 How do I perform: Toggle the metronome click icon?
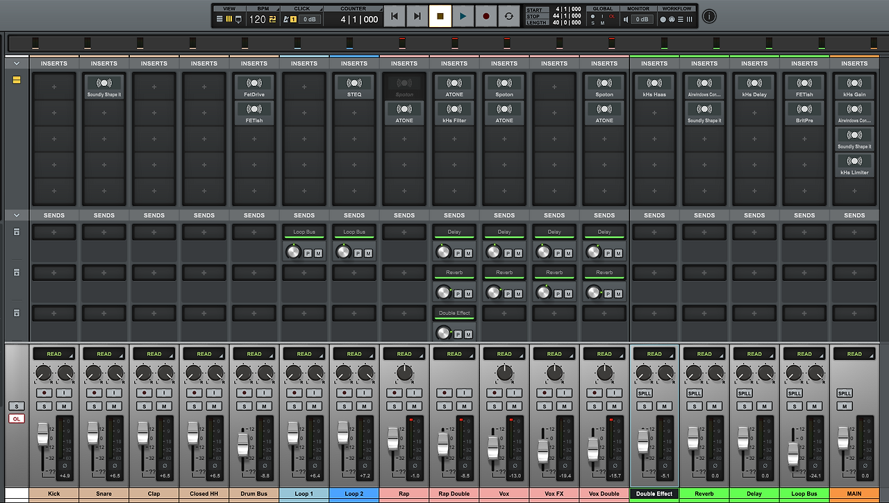285,19
